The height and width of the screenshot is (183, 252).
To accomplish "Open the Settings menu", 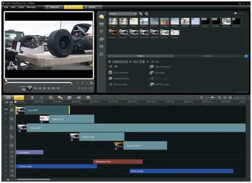I will pyautogui.click(x=31, y=7).
